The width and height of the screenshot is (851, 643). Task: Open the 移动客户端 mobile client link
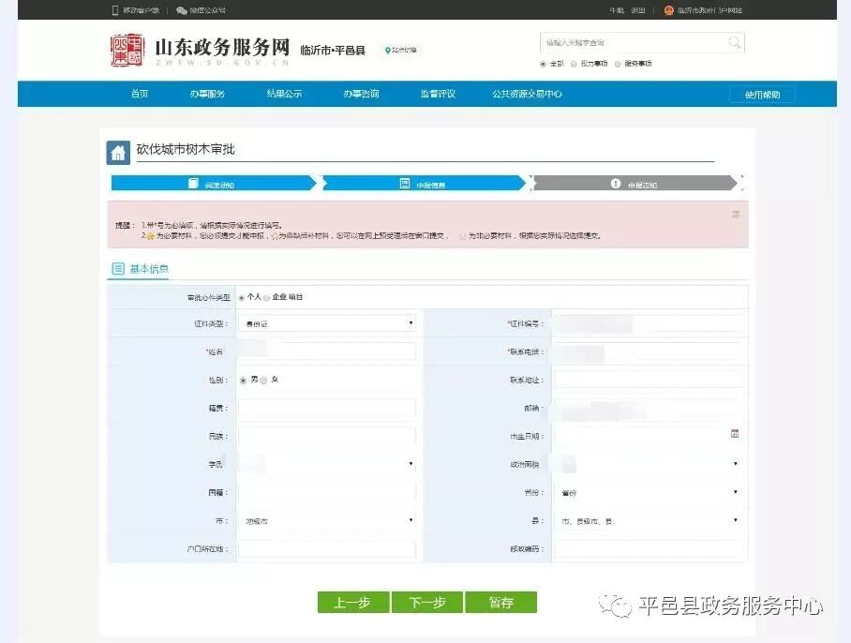pos(142,10)
